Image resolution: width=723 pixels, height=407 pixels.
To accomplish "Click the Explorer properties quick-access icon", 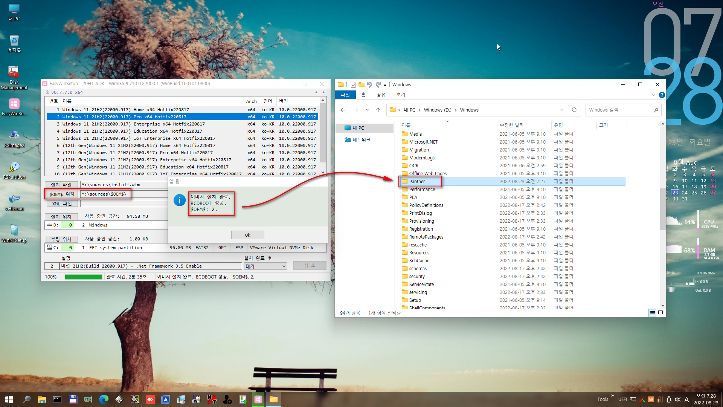I will 353,85.
